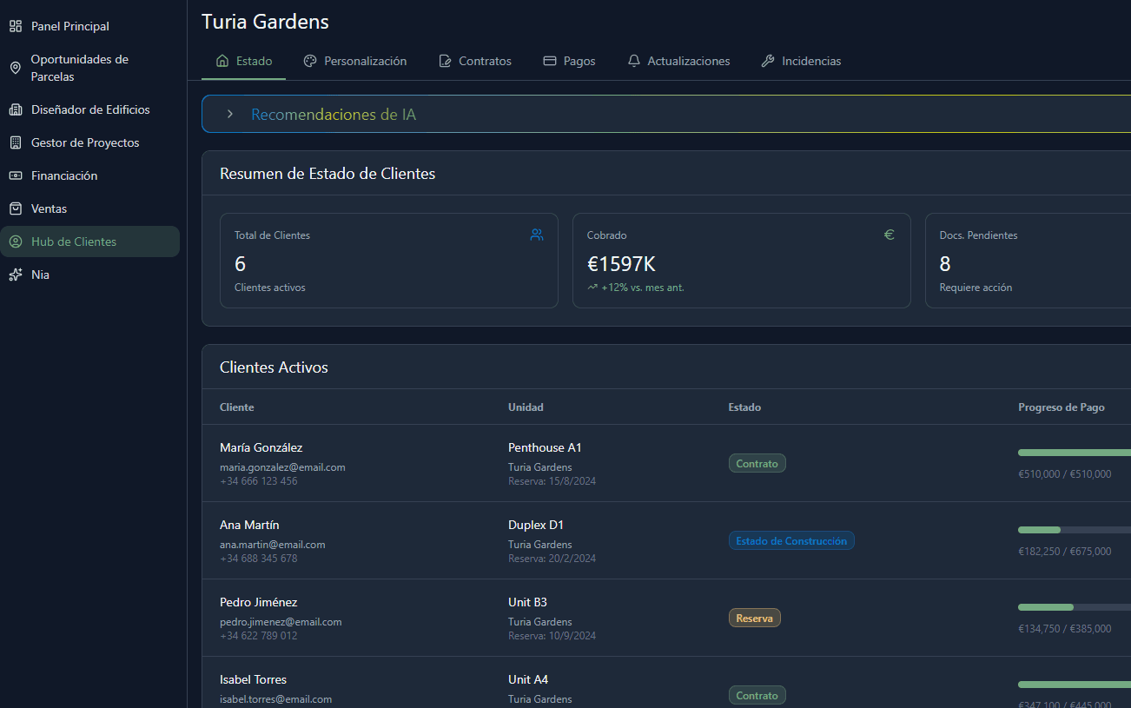Click the Penthouse A1 unit
Image resolution: width=1131 pixels, height=708 pixels.
tap(545, 447)
